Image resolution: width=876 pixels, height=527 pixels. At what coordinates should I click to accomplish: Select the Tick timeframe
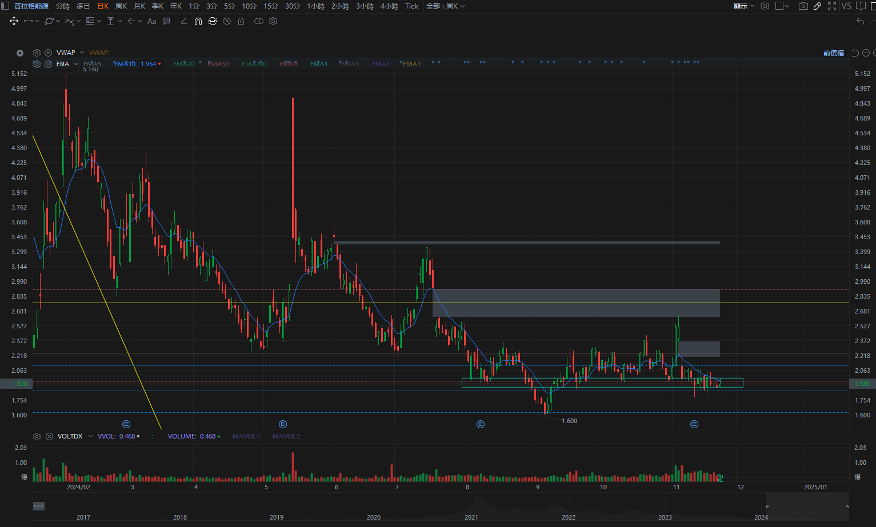(411, 6)
